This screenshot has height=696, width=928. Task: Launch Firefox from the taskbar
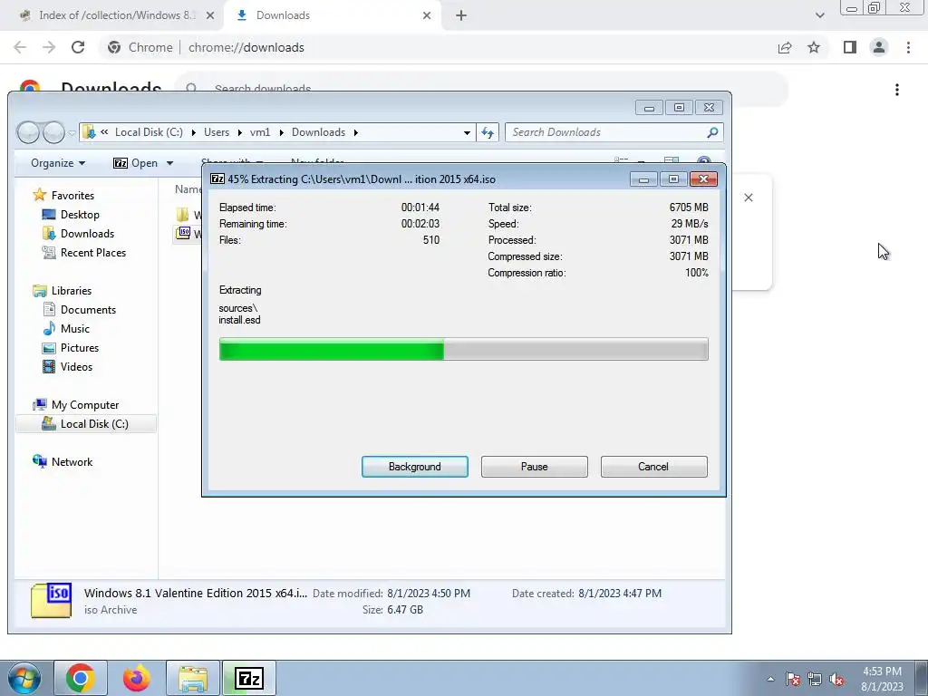tap(136, 678)
